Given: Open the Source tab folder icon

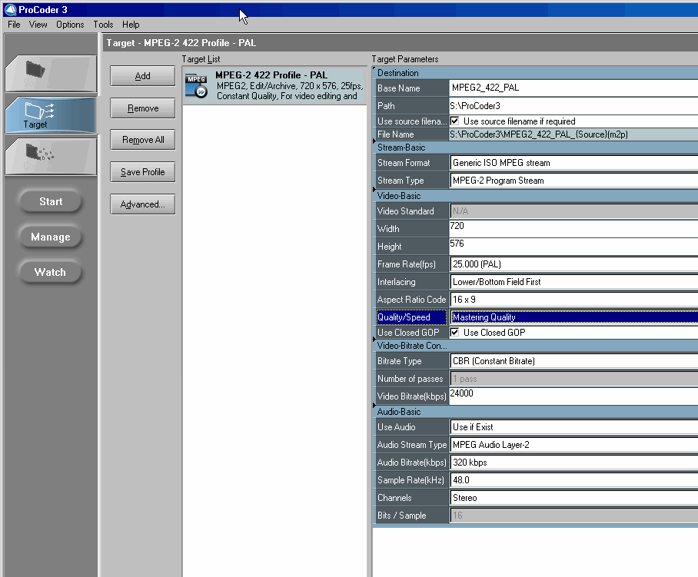Looking at the screenshot, I should click(x=35, y=69).
